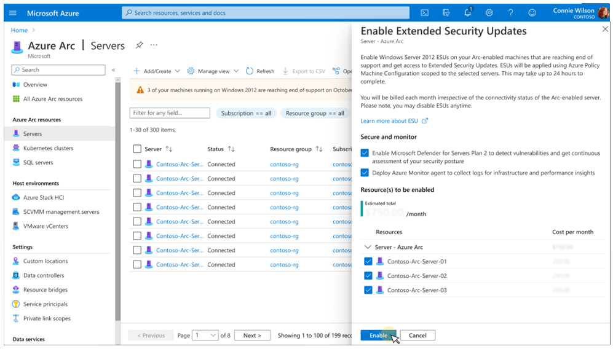Deselect Contoso-Arc-Server-02 checkbox
This screenshot has height=349, width=613.
(x=368, y=276)
